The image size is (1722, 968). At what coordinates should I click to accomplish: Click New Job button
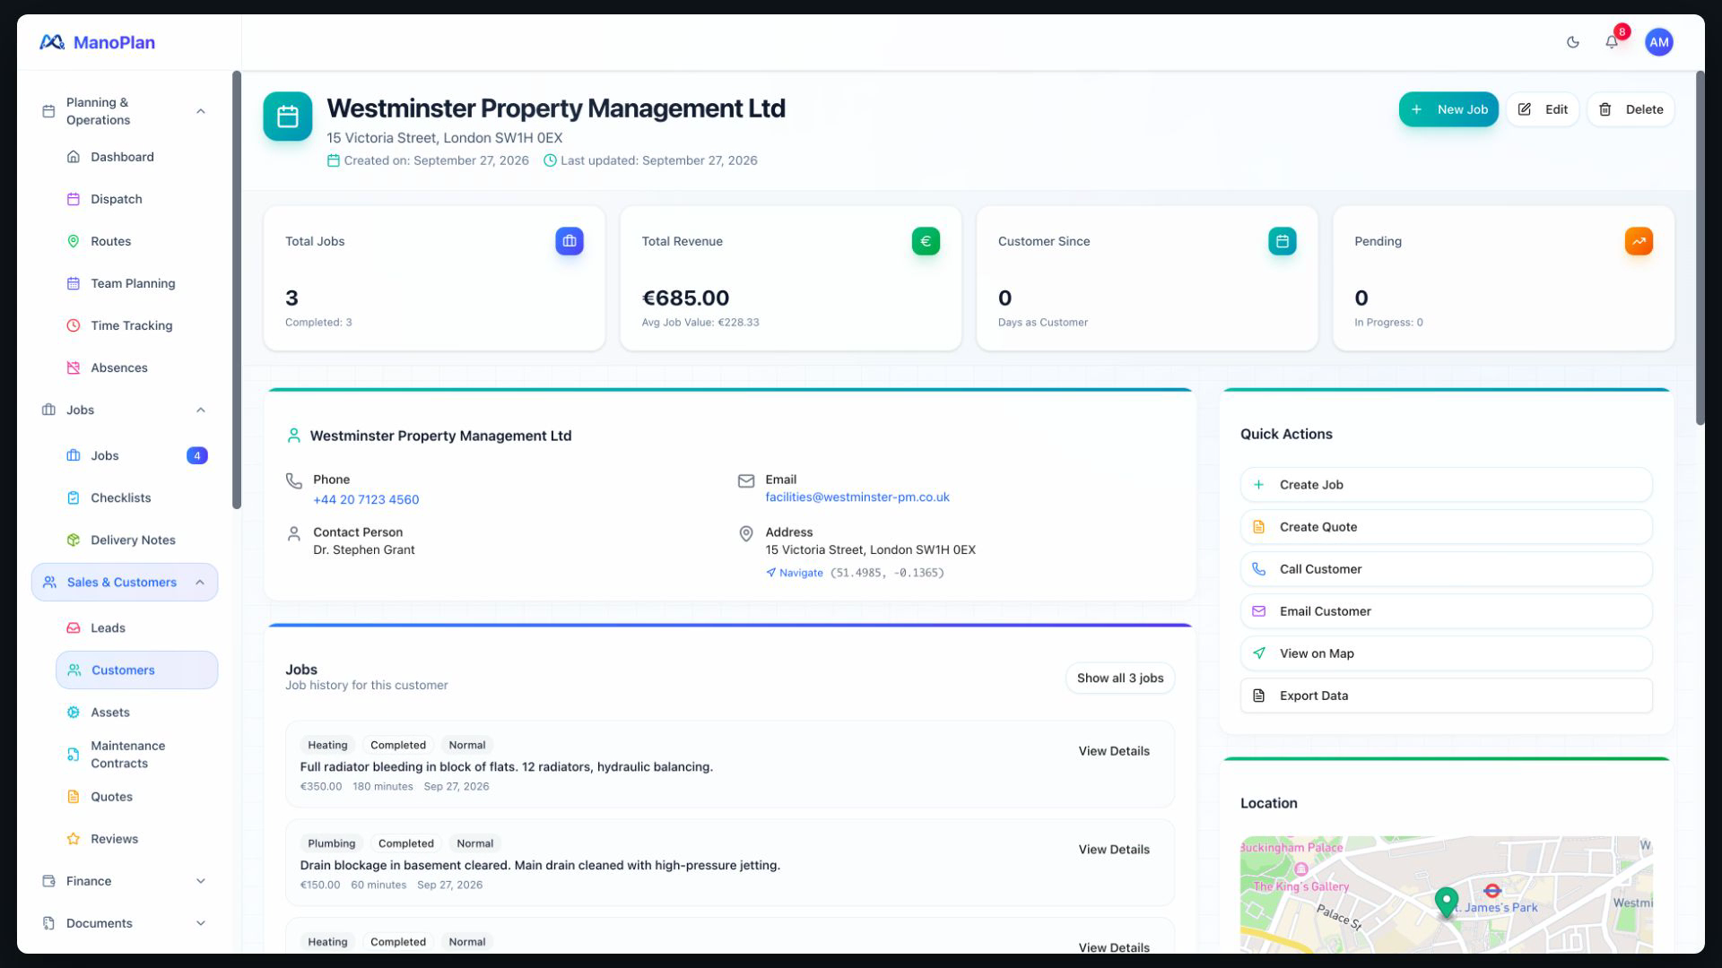(1448, 109)
